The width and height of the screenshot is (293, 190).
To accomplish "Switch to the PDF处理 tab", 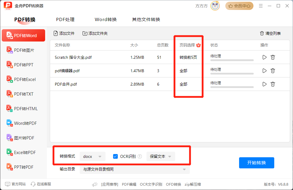I will pyautogui.click(x=65, y=20).
